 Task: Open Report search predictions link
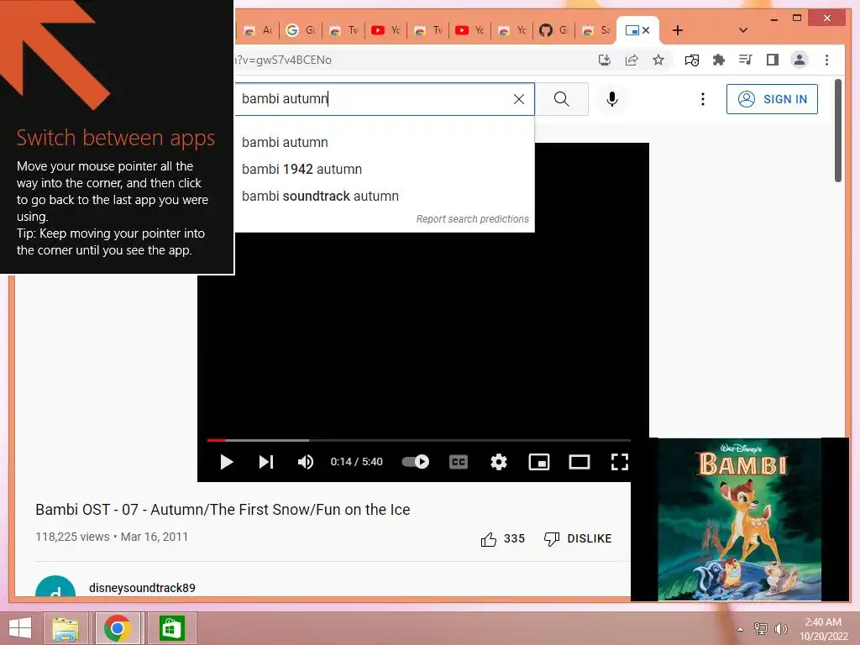point(473,219)
